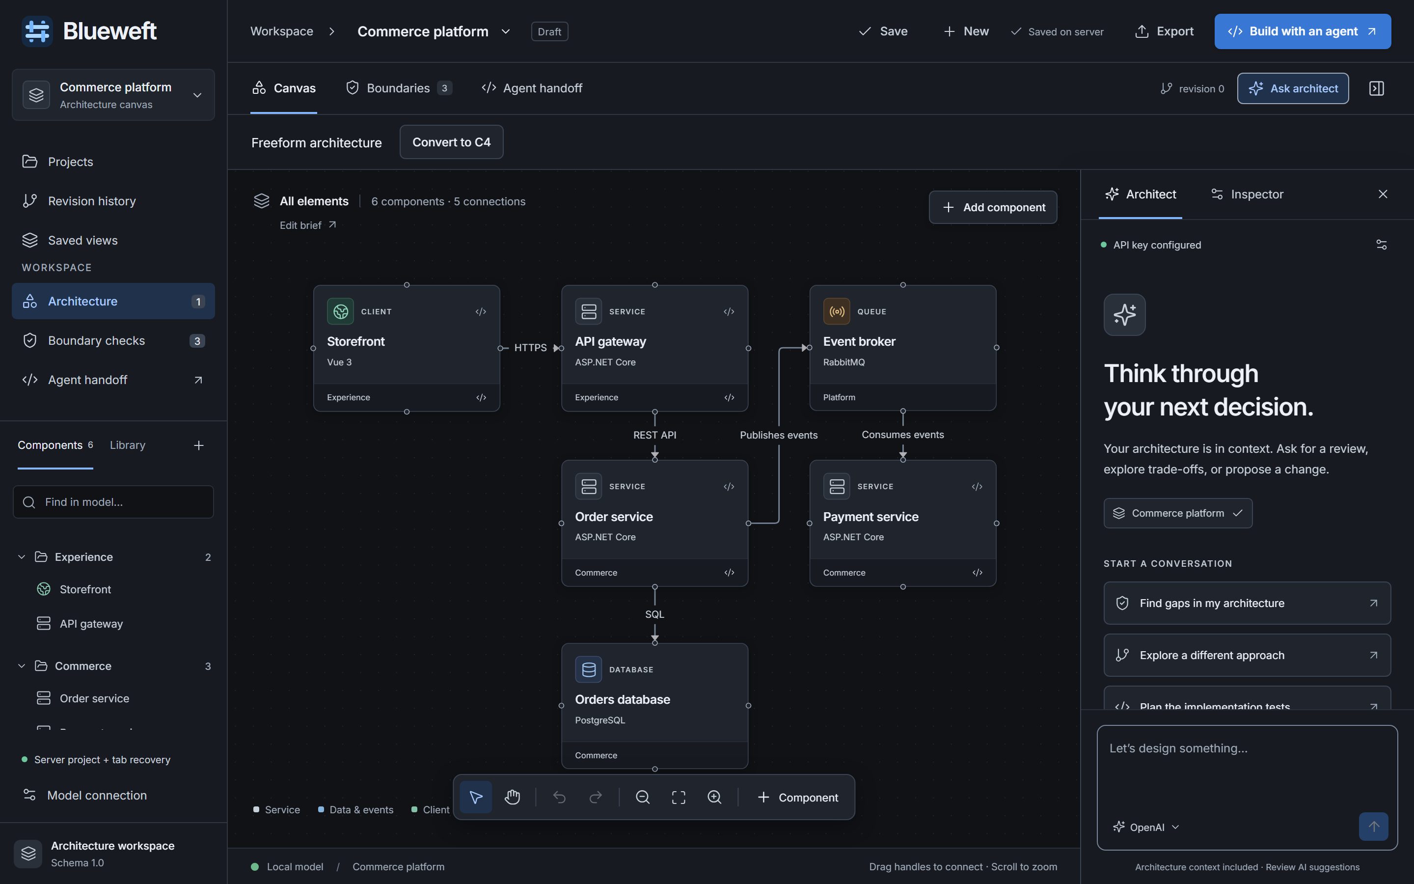Click Add component button
1414x884 pixels.
[993, 207]
